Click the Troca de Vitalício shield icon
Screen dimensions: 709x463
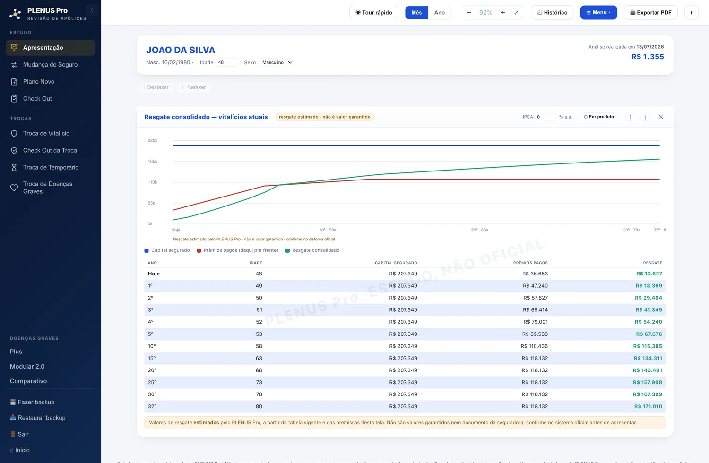tap(14, 134)
